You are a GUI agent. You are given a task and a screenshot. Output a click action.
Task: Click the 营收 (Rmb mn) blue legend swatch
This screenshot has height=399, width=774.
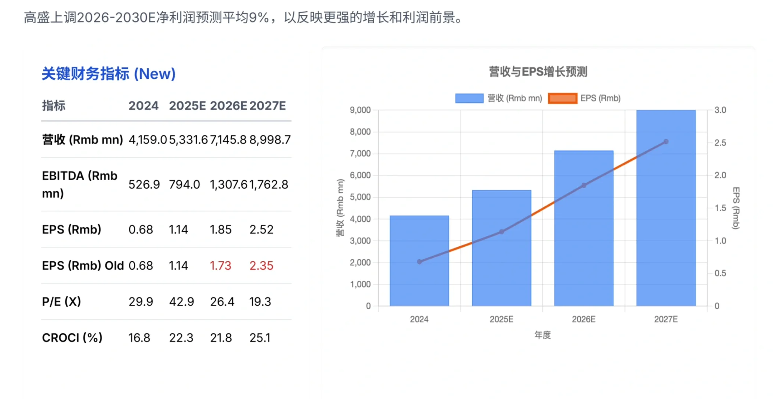click(x=469, y=98)
